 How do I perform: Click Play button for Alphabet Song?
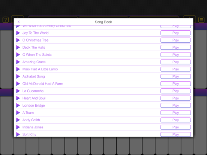(x=175, y=76)
